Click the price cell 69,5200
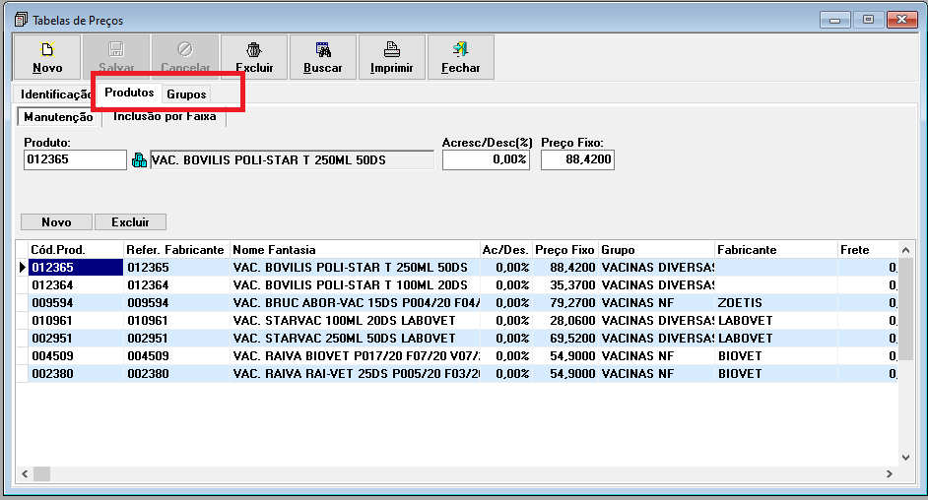The image size is (928, 500). [x=565, y=338]
